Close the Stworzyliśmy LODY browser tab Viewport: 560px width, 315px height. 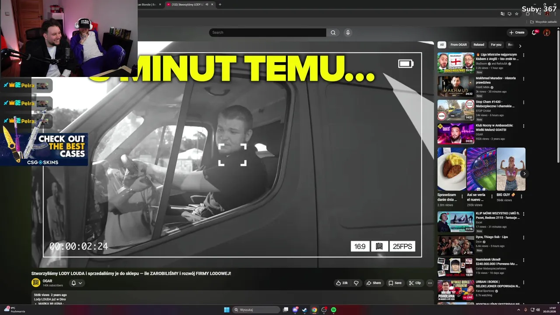pos(212,4)
